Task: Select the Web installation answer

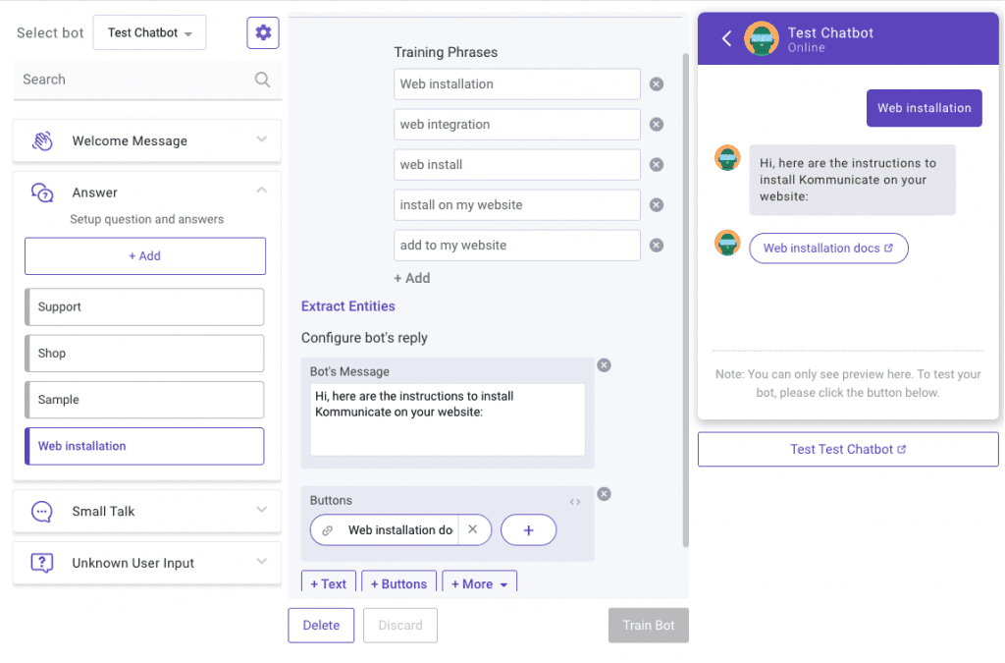Action: pos(144,446)
